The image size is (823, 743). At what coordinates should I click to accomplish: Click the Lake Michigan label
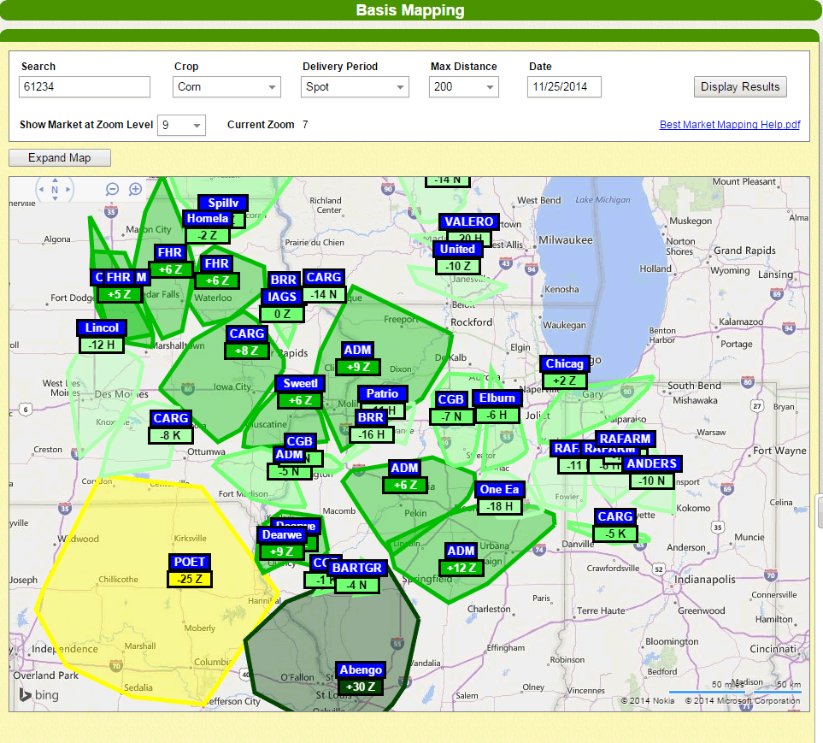click(x=603, y=200)
